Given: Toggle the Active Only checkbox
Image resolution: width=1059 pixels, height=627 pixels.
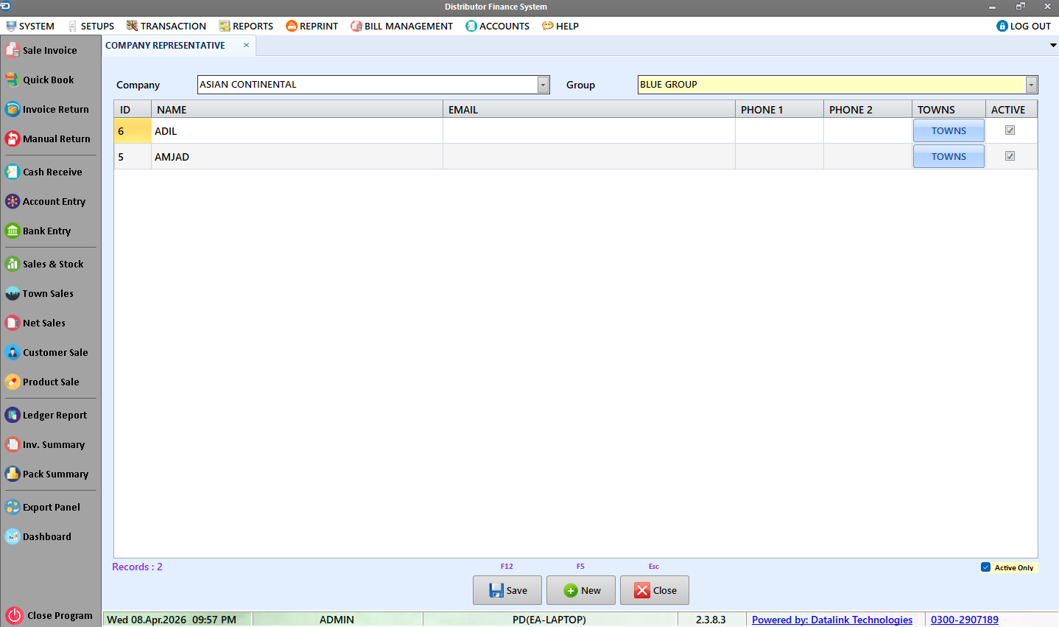Looking at the screenshot, I should 985,567.
